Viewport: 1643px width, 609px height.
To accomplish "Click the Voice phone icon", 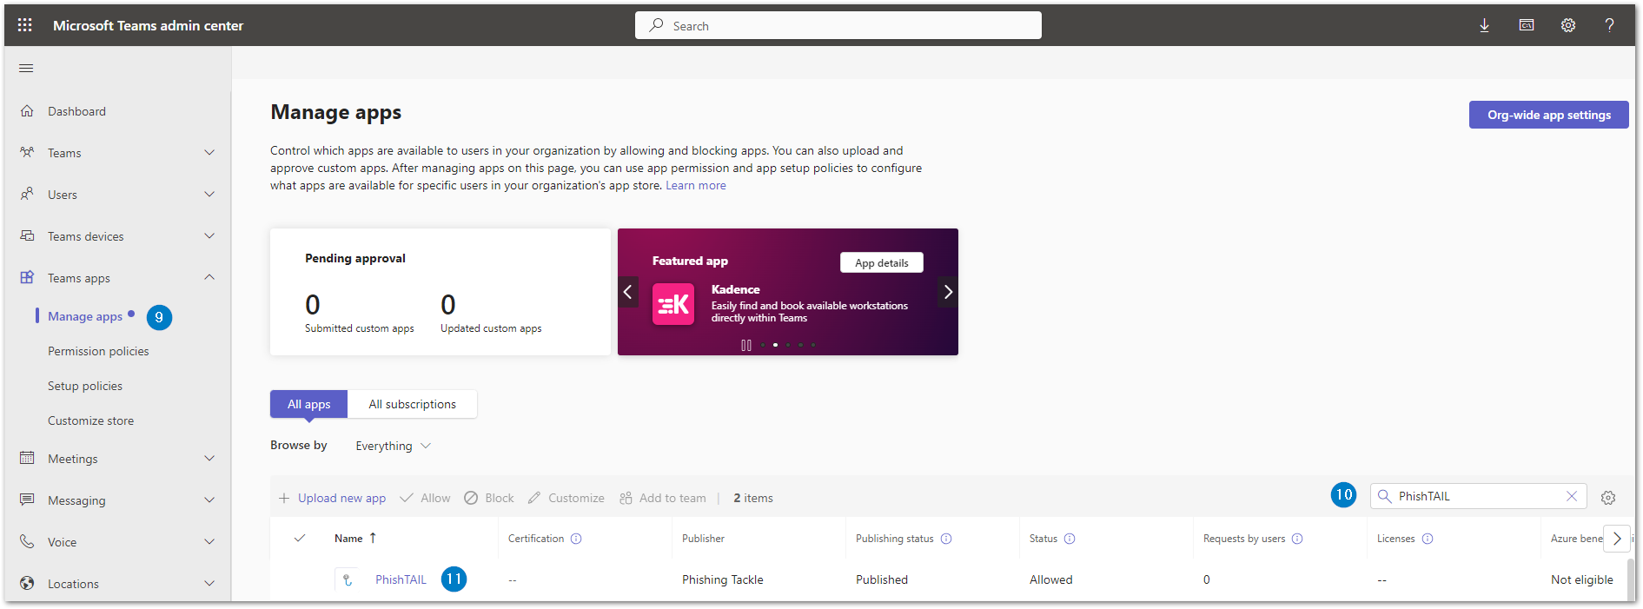I will [x=27, y=541].
